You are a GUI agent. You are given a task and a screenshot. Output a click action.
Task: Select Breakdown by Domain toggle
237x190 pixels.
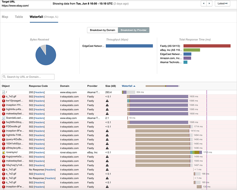coord(103,30)
